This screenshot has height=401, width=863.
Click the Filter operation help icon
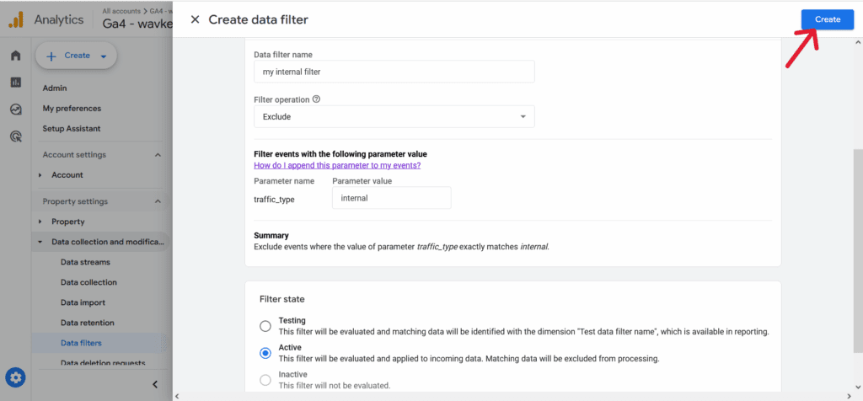[x=316, y=99]
